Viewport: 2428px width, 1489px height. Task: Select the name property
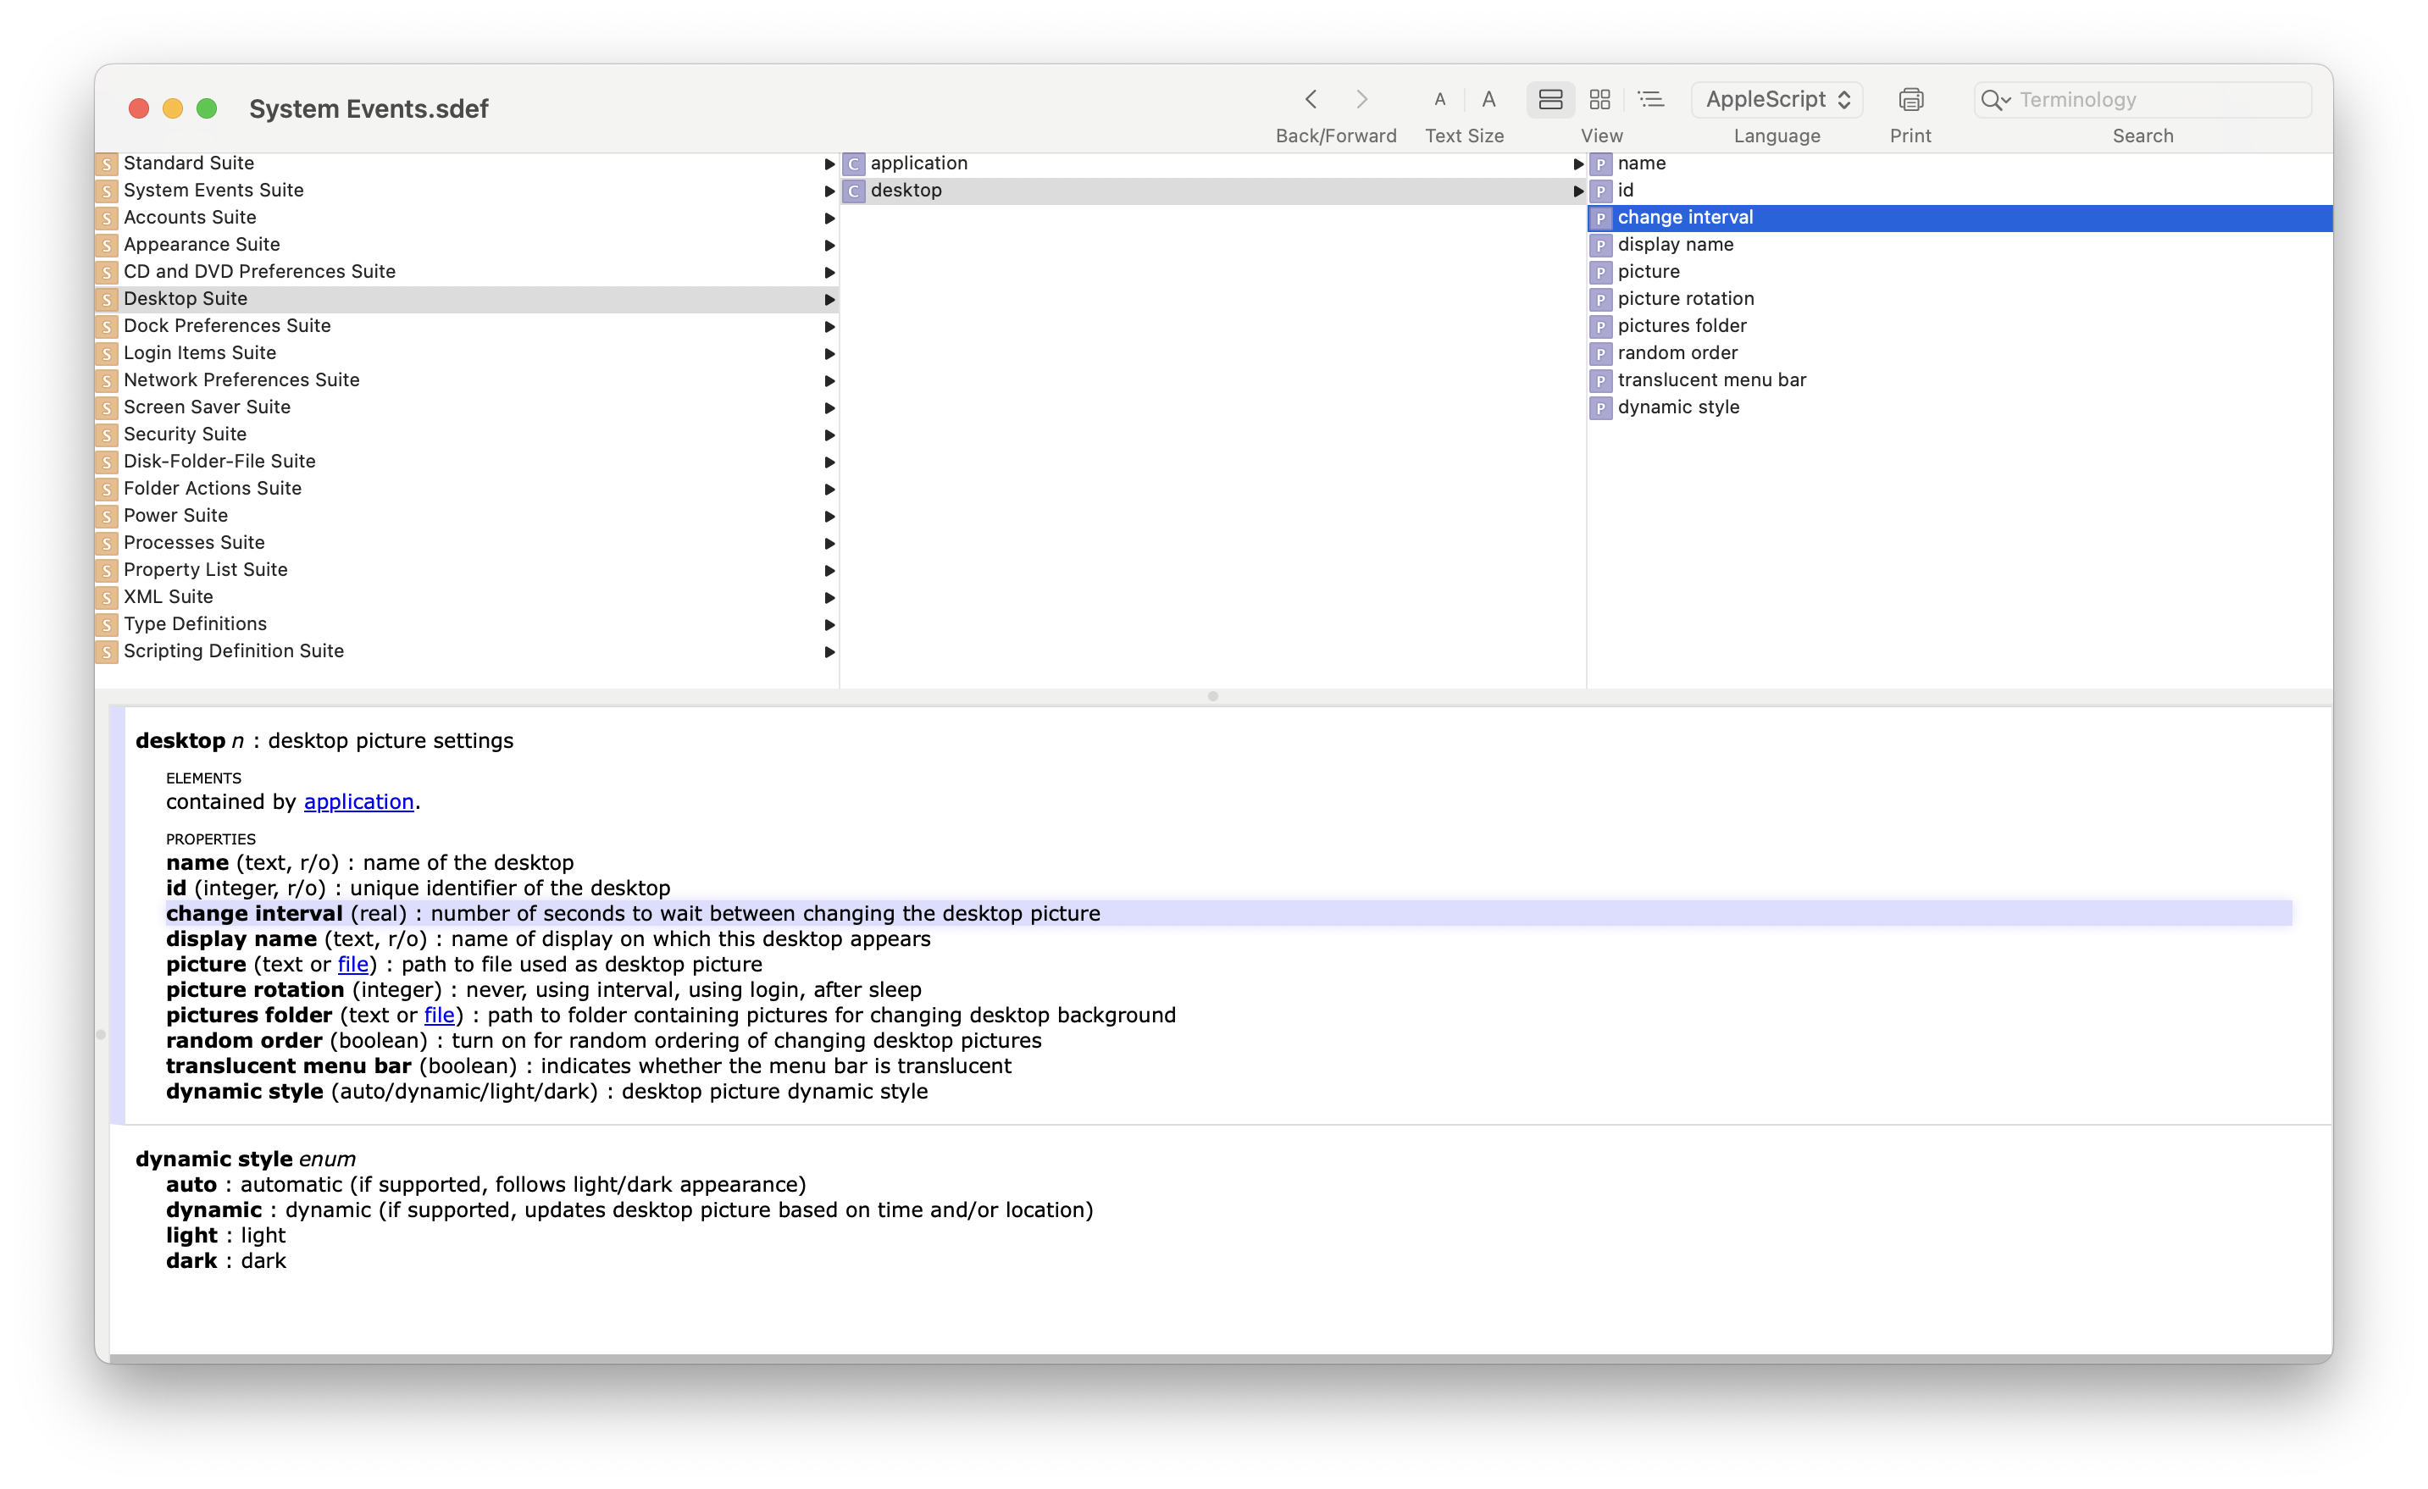point(1961,163)
